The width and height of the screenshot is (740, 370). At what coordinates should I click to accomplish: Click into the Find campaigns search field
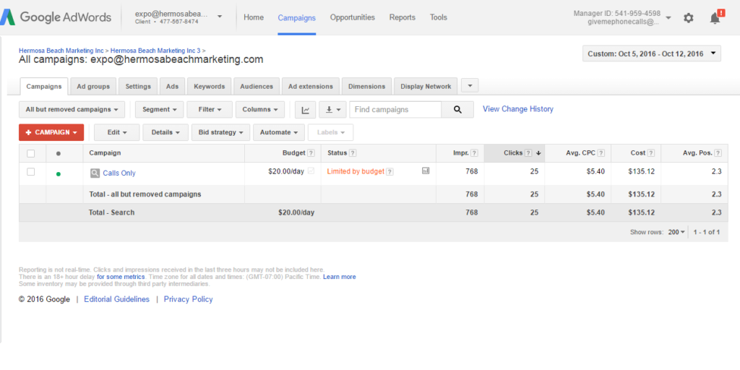pos(395,110)
